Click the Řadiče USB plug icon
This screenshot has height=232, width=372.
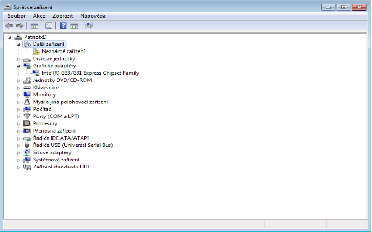click(27, 145)
